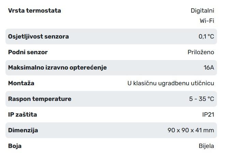This screenshot has width=232, height=164.
Task: Select the U klasičnu ugradbenu utičnicu text
Action: coord(171,83)
